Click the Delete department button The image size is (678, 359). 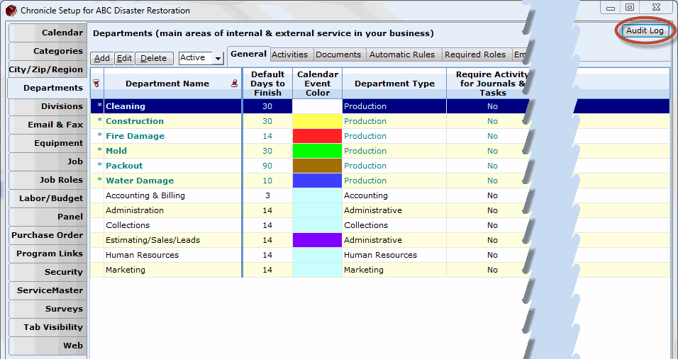click(153, 58)
